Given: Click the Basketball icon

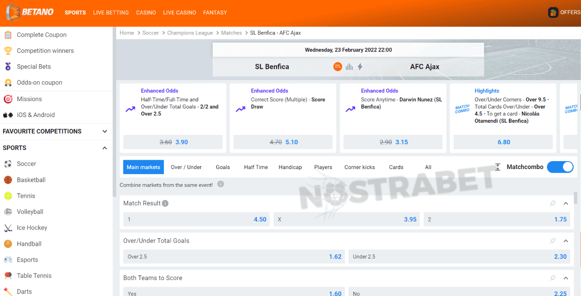Looking at the screenshot, I should tap(8, 180).
